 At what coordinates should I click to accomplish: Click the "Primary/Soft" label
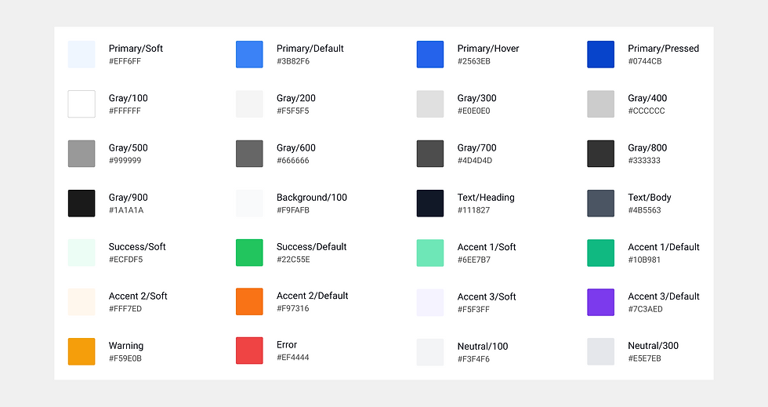click(x=136, y=49)
